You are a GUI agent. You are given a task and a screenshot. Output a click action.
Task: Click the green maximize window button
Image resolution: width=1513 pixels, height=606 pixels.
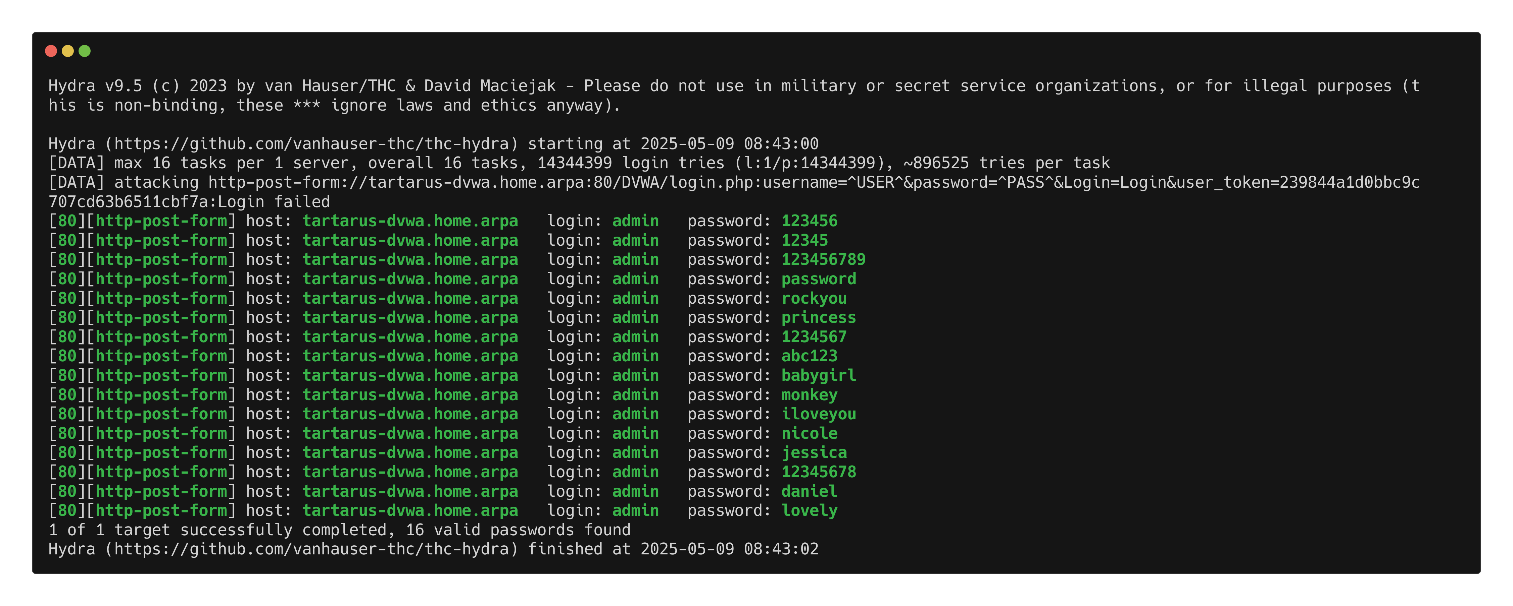pyautogui.click(x=85, y=51)
